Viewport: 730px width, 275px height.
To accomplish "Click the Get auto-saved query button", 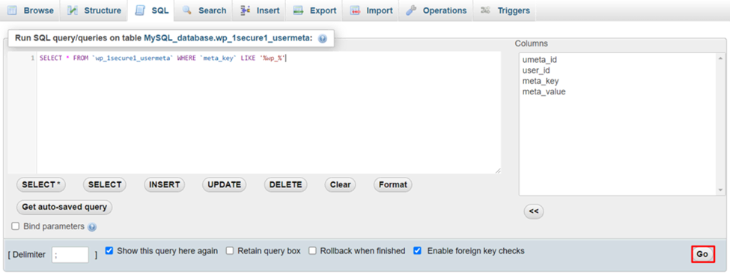I will [x=64, y=207].
